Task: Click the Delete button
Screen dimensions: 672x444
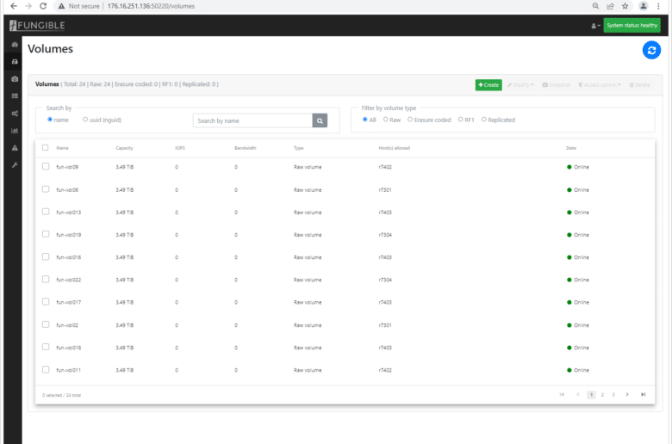Action: (x=639, y=85)
